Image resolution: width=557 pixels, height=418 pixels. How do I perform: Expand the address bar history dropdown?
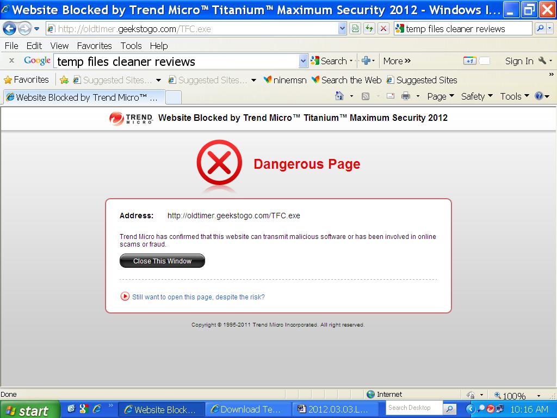point(342,29)
